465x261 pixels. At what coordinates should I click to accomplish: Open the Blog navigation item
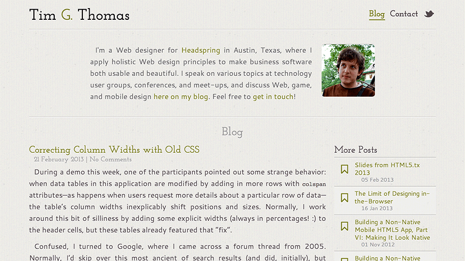click(377, 14)
